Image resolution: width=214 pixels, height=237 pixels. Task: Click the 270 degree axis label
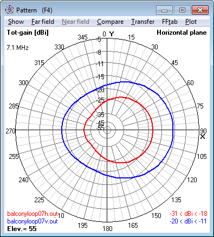[10, 131]
